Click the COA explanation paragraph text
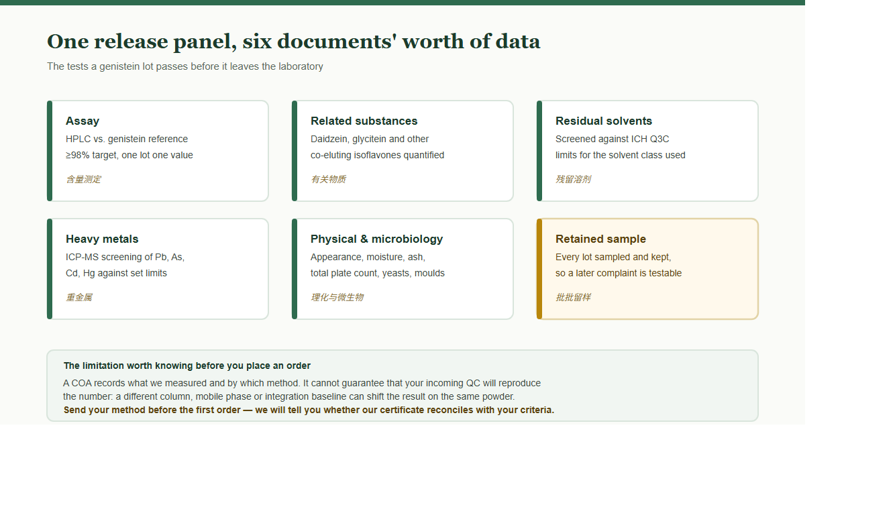The width and height of the screenshot is (895, 507). [302, 390]
